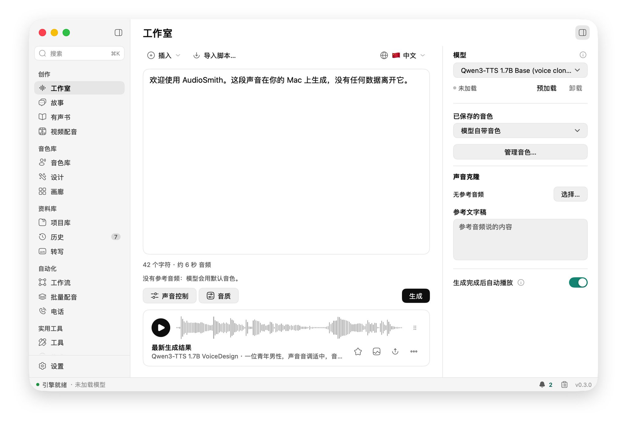Collapse the left sidebar icon
Viewport: 627px width, 430px height.
point(118,33)
